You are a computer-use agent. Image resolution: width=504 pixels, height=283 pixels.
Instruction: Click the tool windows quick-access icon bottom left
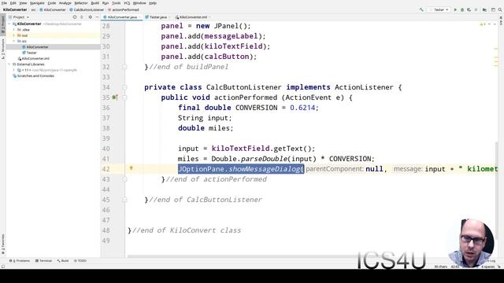(x=3, y=266)
